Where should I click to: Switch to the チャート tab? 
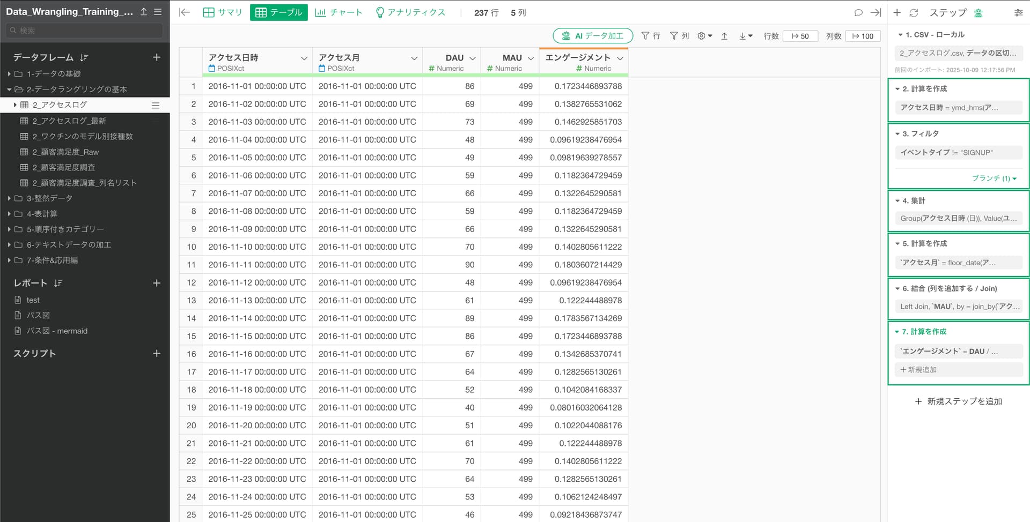[339, 12]
